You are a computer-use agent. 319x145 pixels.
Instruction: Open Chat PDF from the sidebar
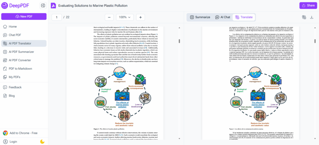(x=15, y=35)
